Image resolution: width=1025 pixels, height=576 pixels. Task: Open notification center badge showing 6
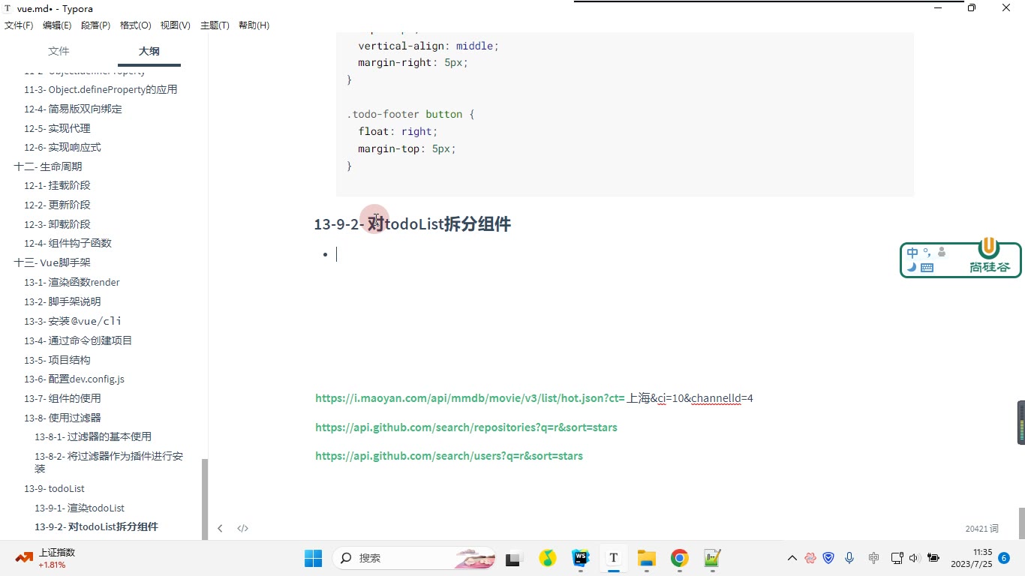(x=1004, y=558)
